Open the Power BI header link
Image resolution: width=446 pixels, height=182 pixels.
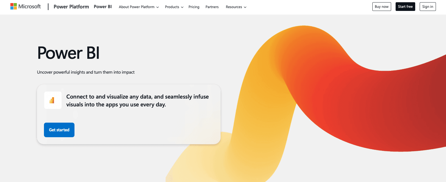103,7
